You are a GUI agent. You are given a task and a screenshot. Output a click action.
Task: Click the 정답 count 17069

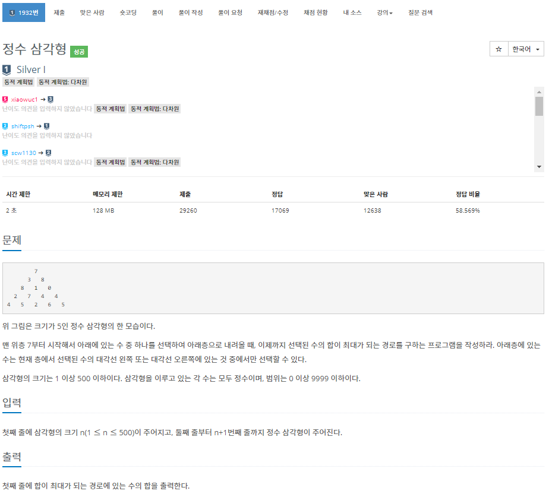point(280,210)
